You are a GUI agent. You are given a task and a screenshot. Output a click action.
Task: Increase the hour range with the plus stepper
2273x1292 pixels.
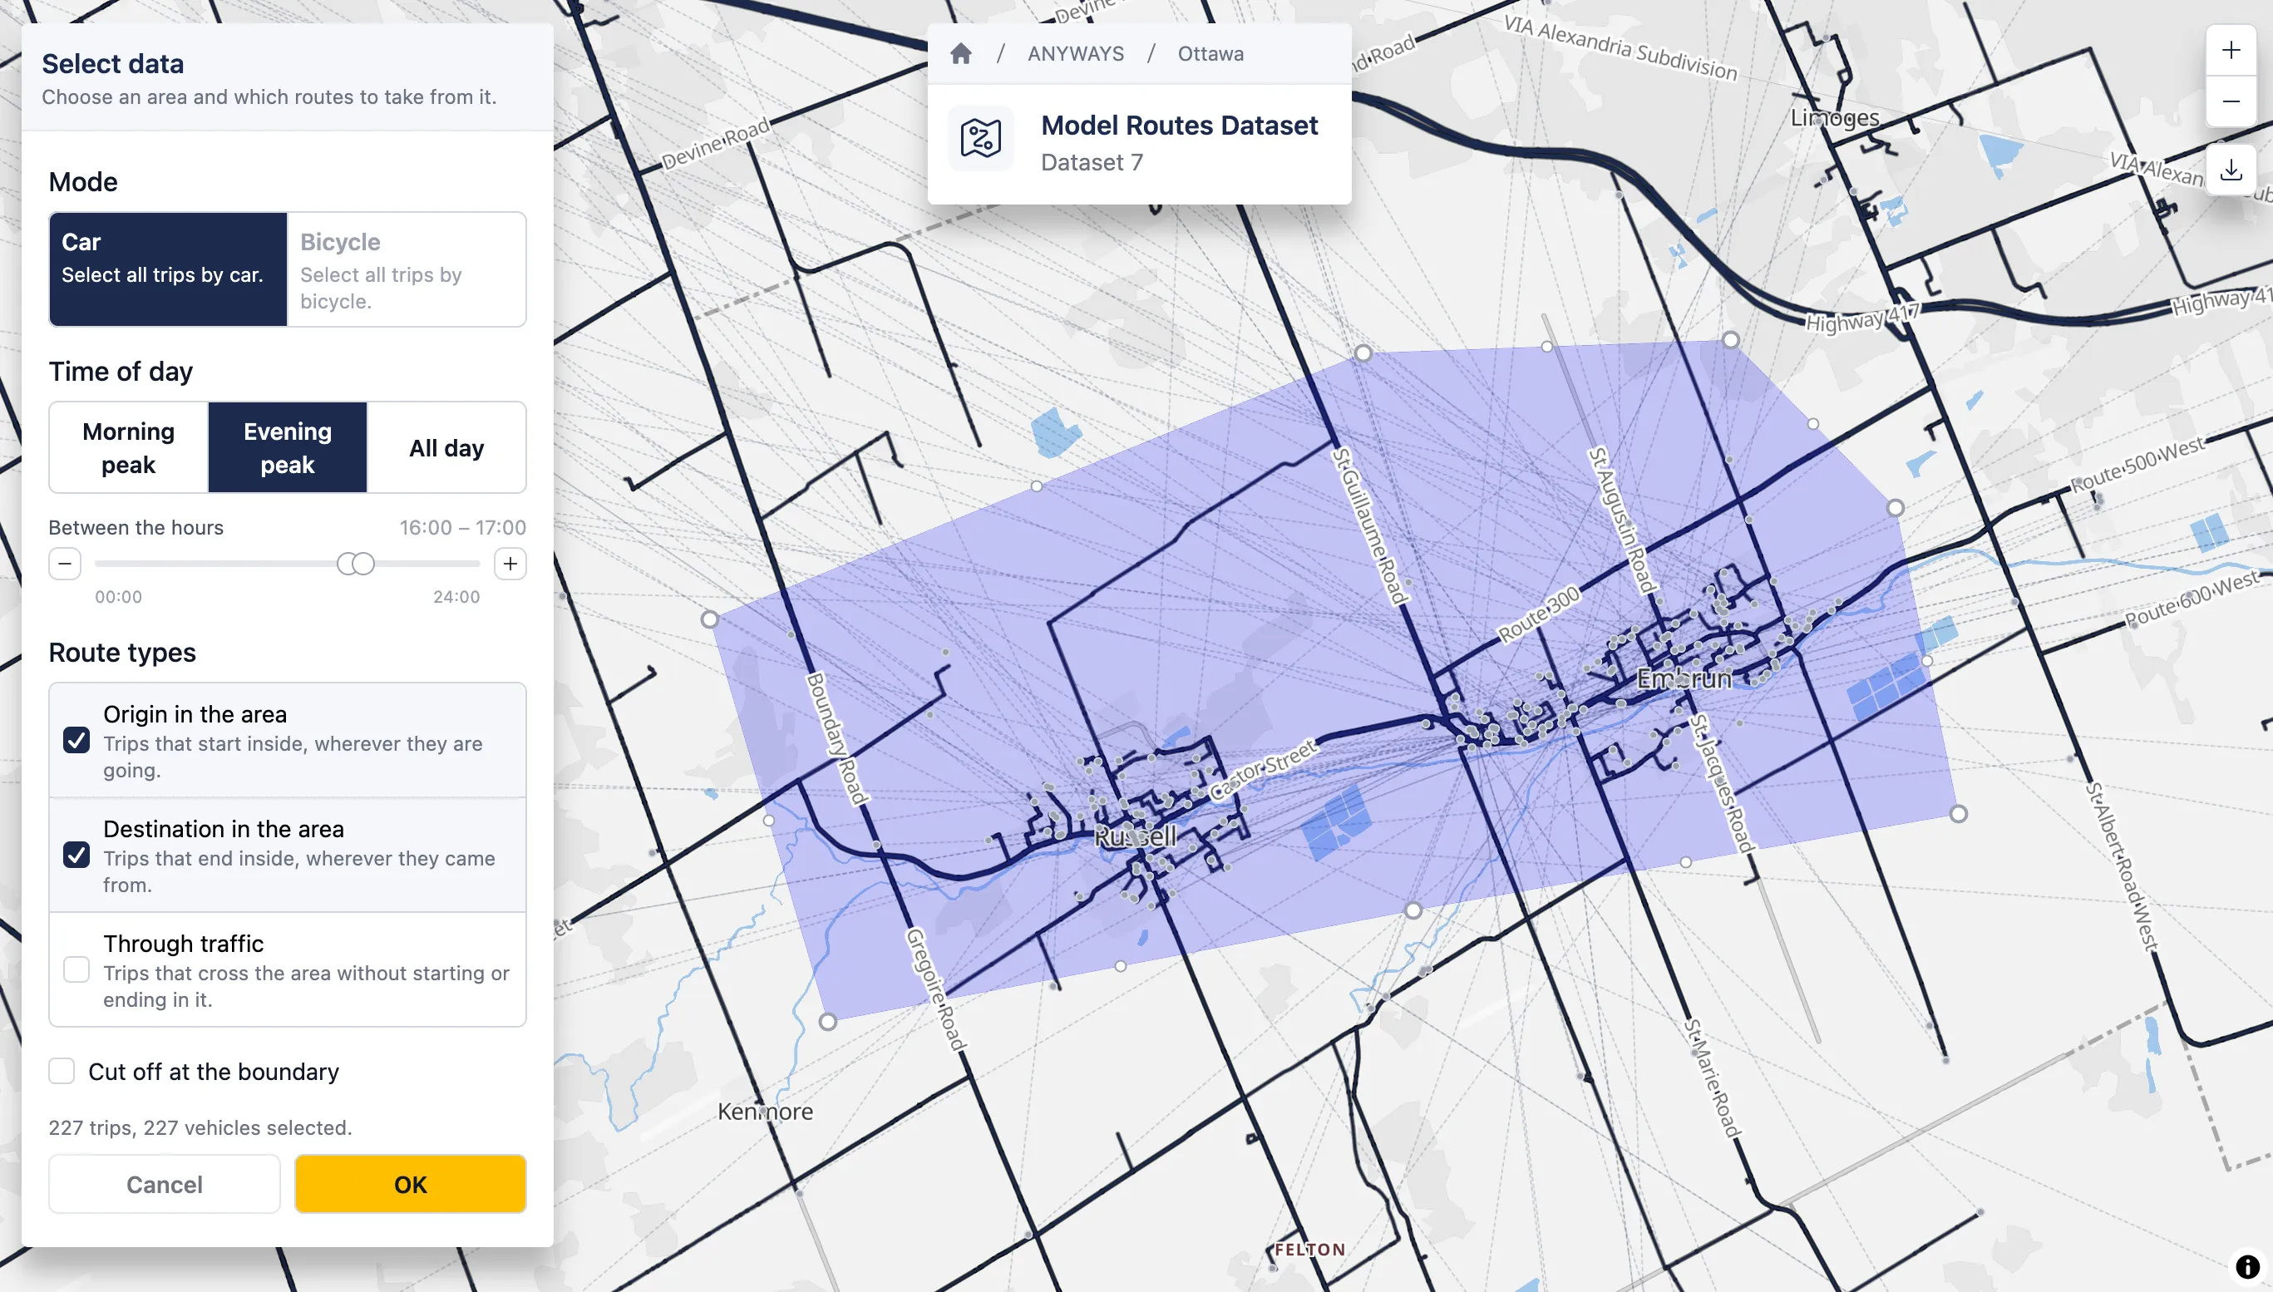click(510, 564)
